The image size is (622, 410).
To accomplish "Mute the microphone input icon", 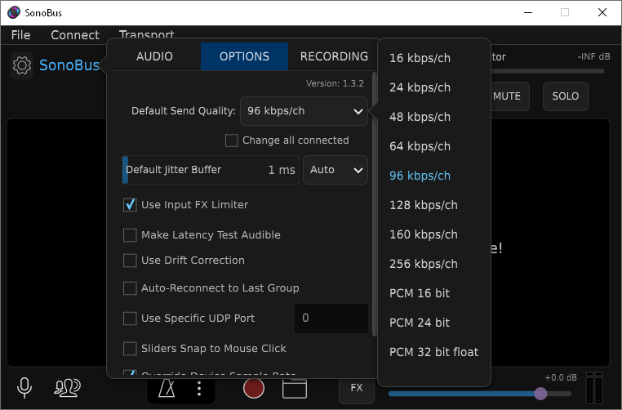I will point(24,388).
